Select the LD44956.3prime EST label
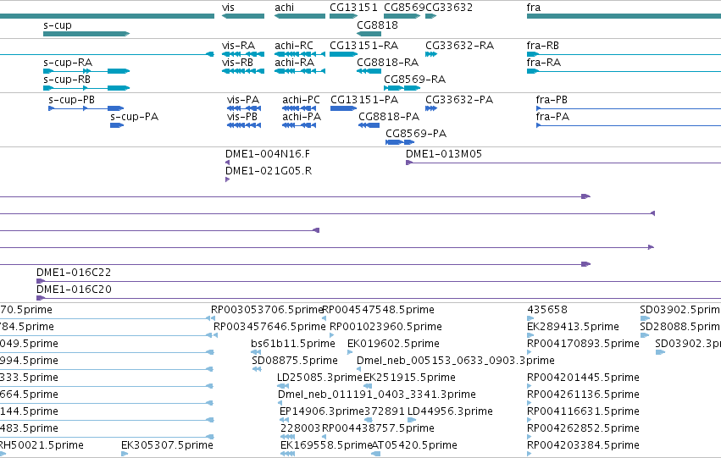 (450, 411)
